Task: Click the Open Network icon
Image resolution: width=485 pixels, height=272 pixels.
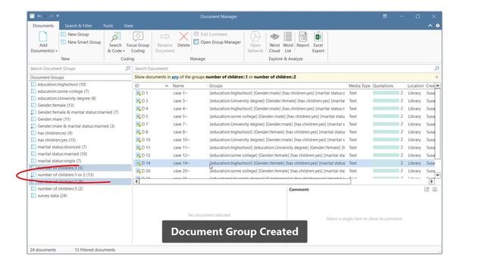Action: tap(255, 37)
